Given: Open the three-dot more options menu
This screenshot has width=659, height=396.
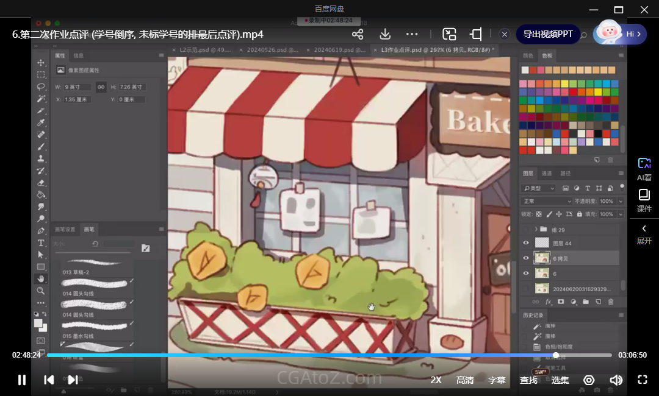Looking at the screenshot, I should point(412,34).
